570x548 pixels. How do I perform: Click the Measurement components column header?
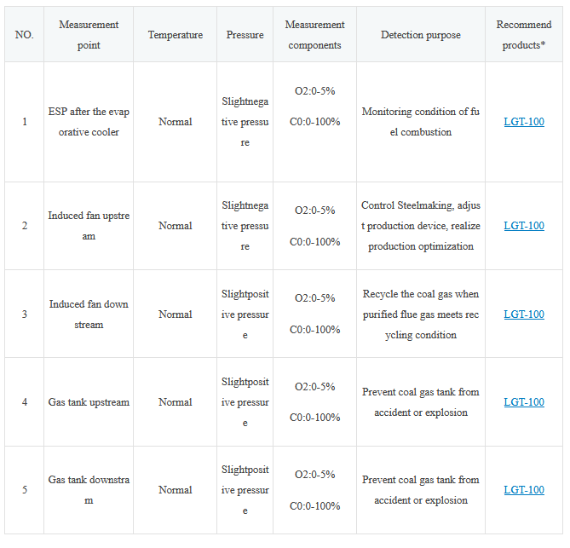point(314,35)
